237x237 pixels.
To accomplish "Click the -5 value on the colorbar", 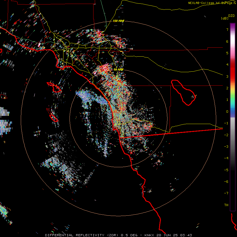I will 226,170.
